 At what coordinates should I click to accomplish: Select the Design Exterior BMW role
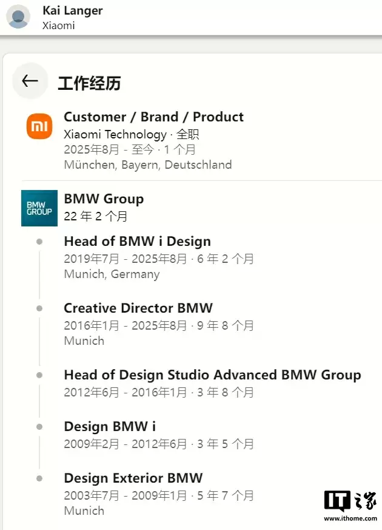[x=133, y=478]
